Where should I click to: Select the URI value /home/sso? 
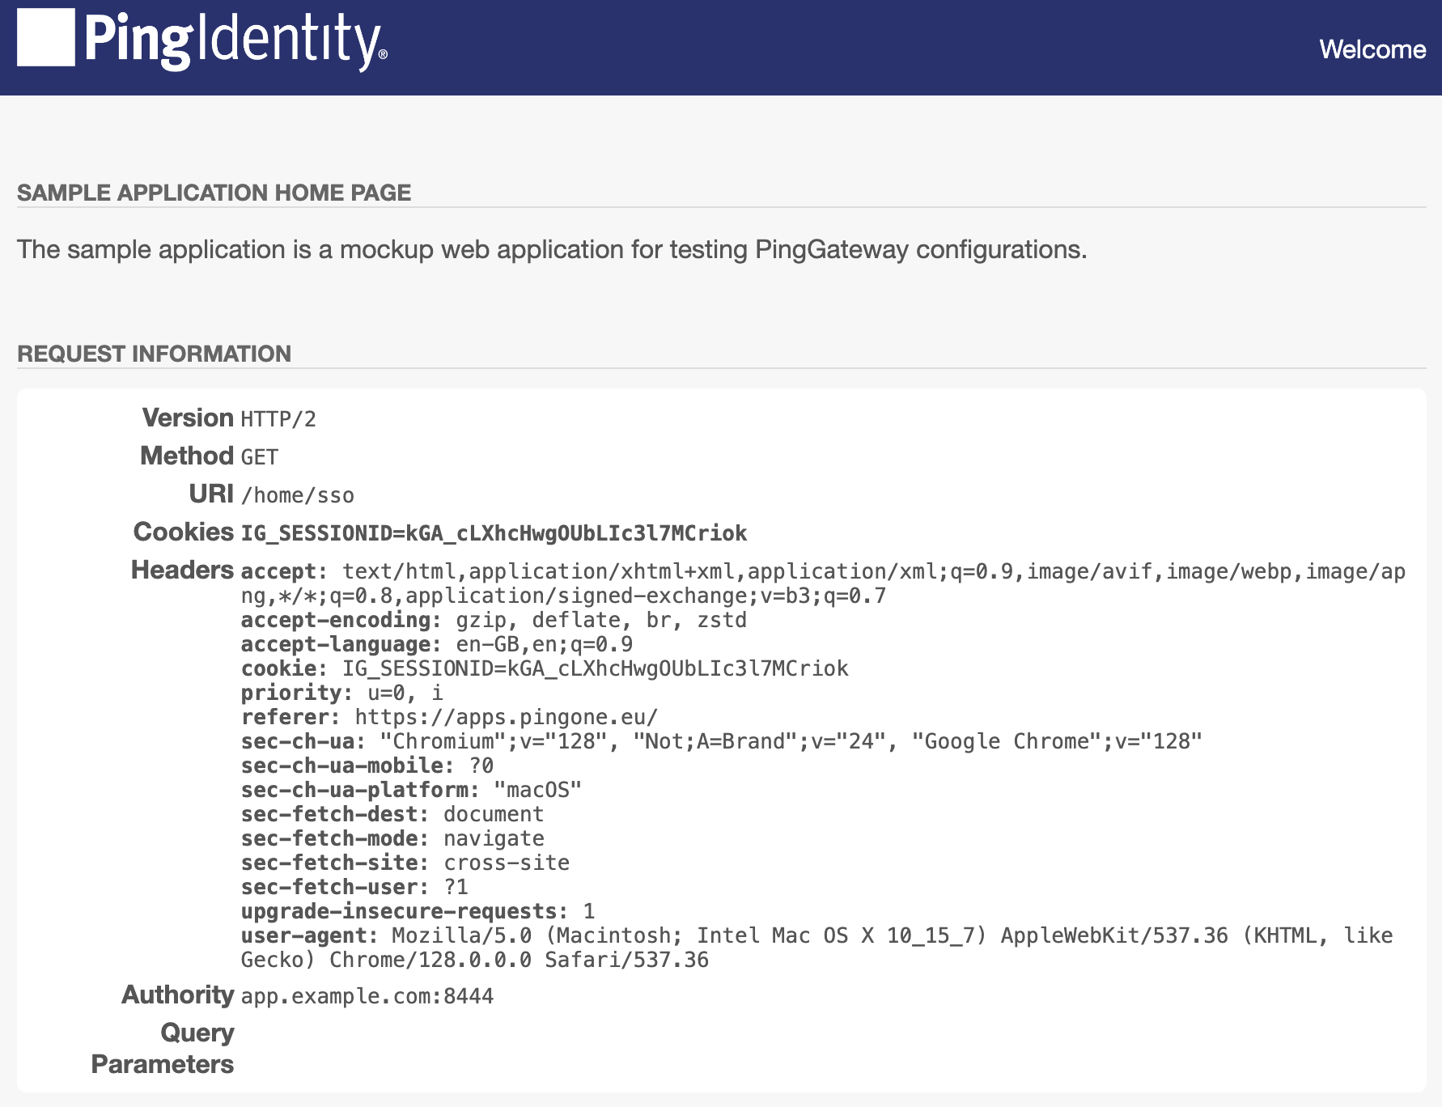point(297,495)
